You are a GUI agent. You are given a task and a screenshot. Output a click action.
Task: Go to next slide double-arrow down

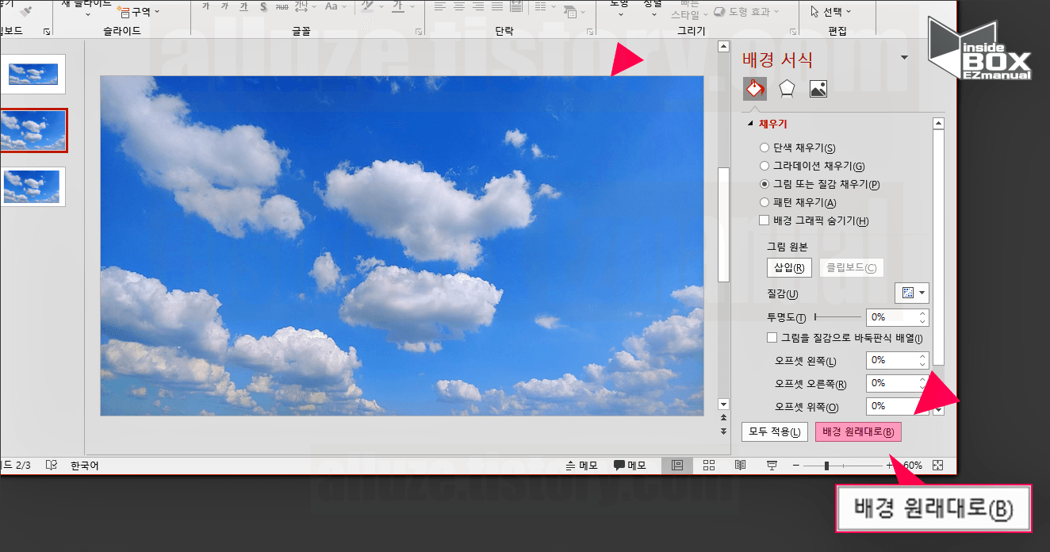tap(722, 431)
